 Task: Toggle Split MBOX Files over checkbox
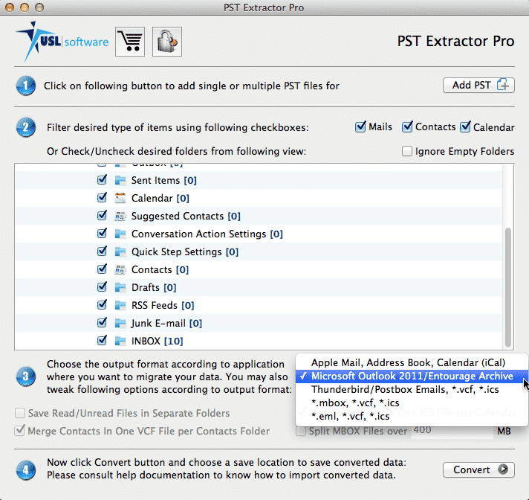(301, 431)
